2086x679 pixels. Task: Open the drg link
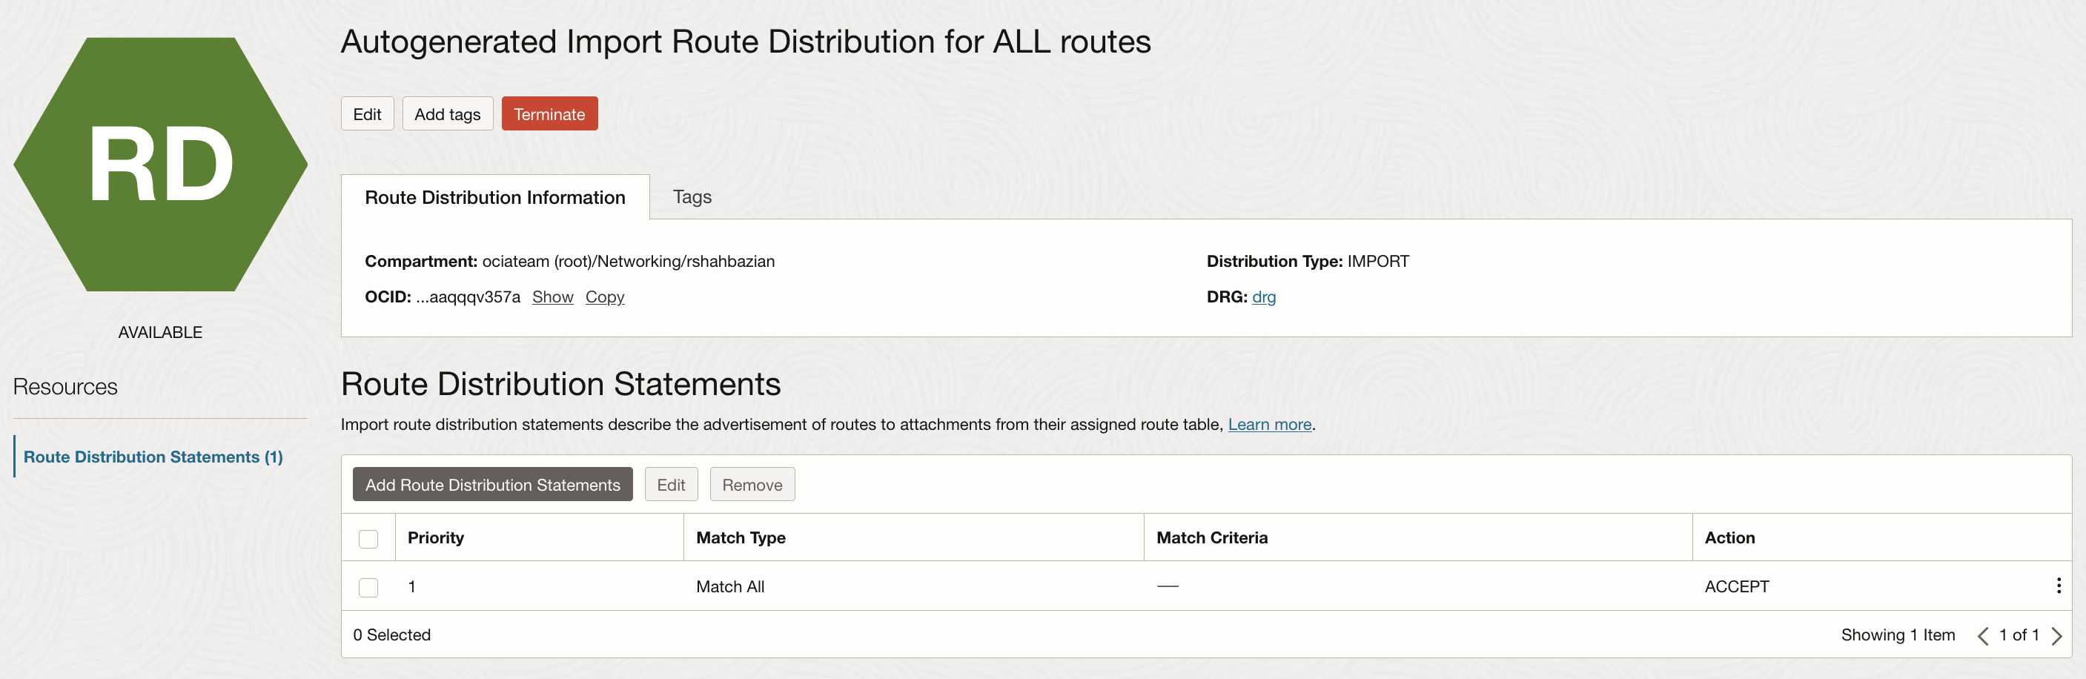1264,297
